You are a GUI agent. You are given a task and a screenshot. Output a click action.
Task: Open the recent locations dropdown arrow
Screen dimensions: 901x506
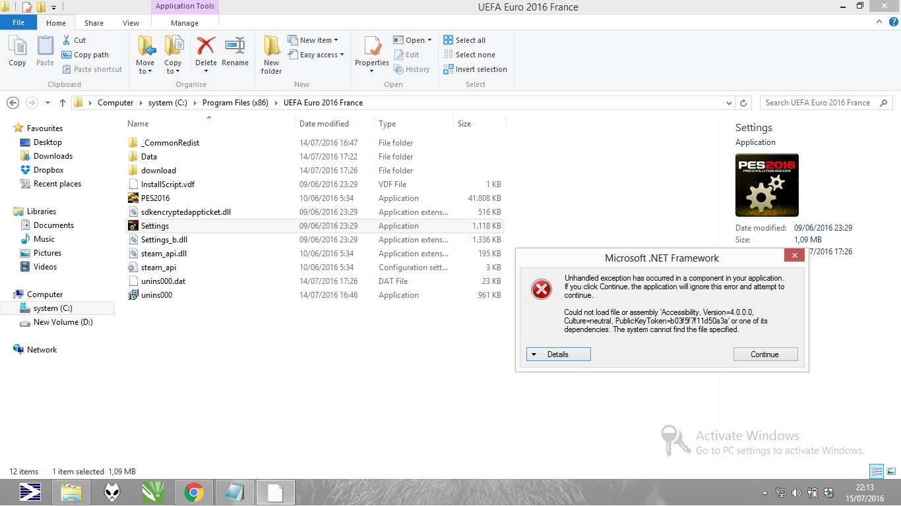47,103
